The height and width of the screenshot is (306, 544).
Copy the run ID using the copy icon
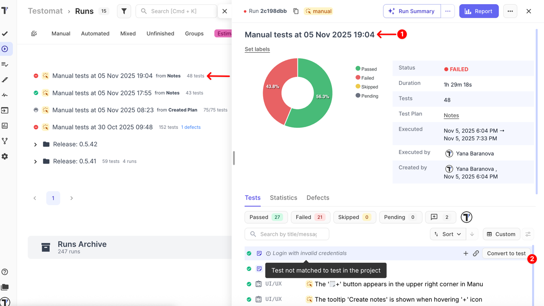[296, 11]
